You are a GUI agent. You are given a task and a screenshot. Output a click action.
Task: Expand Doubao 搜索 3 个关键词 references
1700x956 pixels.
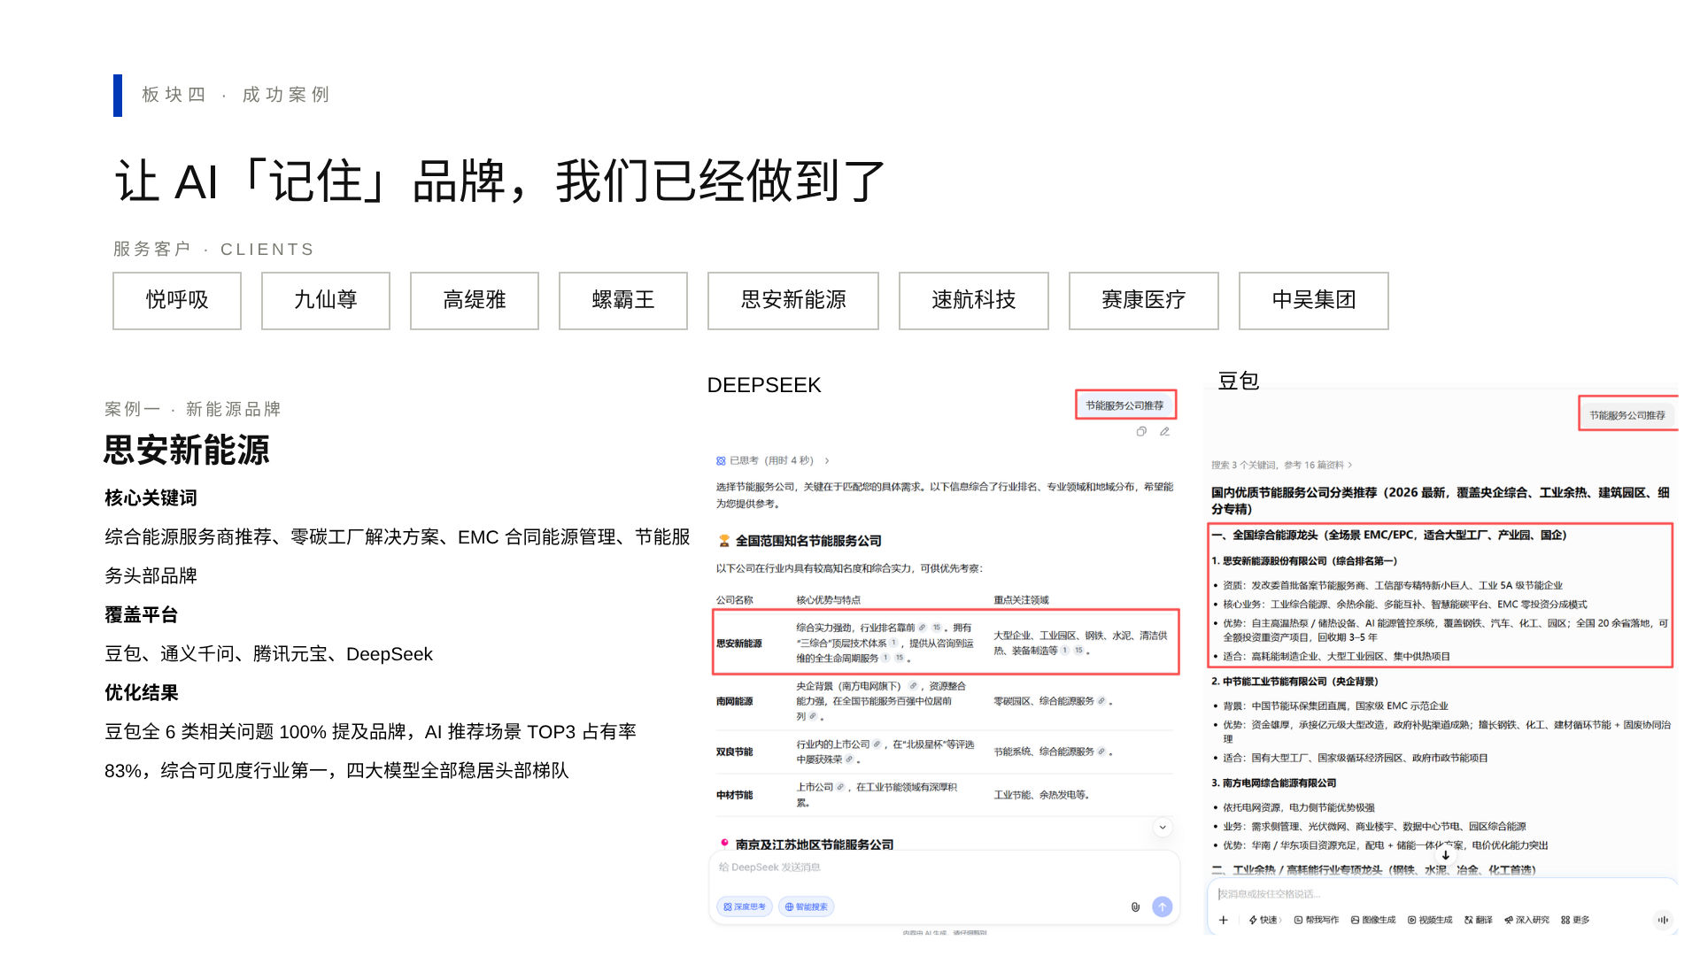tap(1281, 465)
